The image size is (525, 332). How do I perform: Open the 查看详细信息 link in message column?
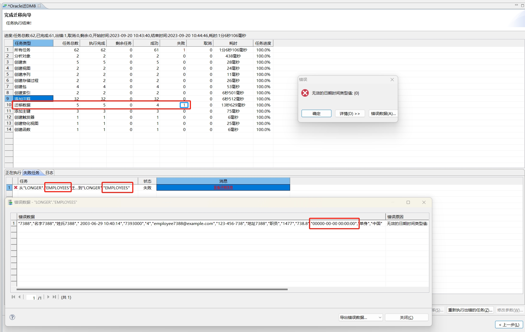223,187
